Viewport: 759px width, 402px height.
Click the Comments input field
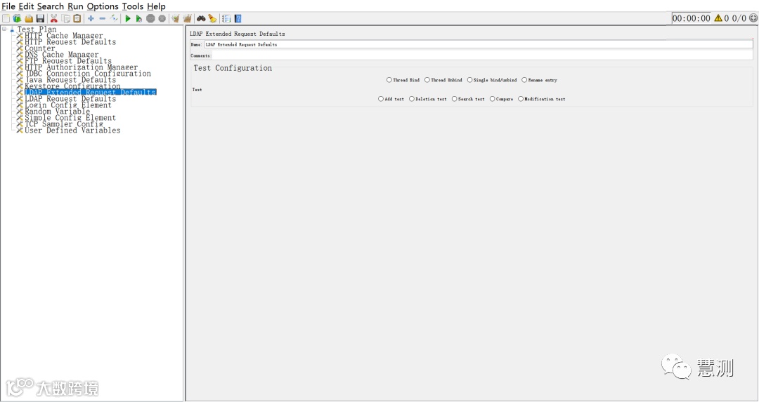pyautogui.click(x=482, y=55)
